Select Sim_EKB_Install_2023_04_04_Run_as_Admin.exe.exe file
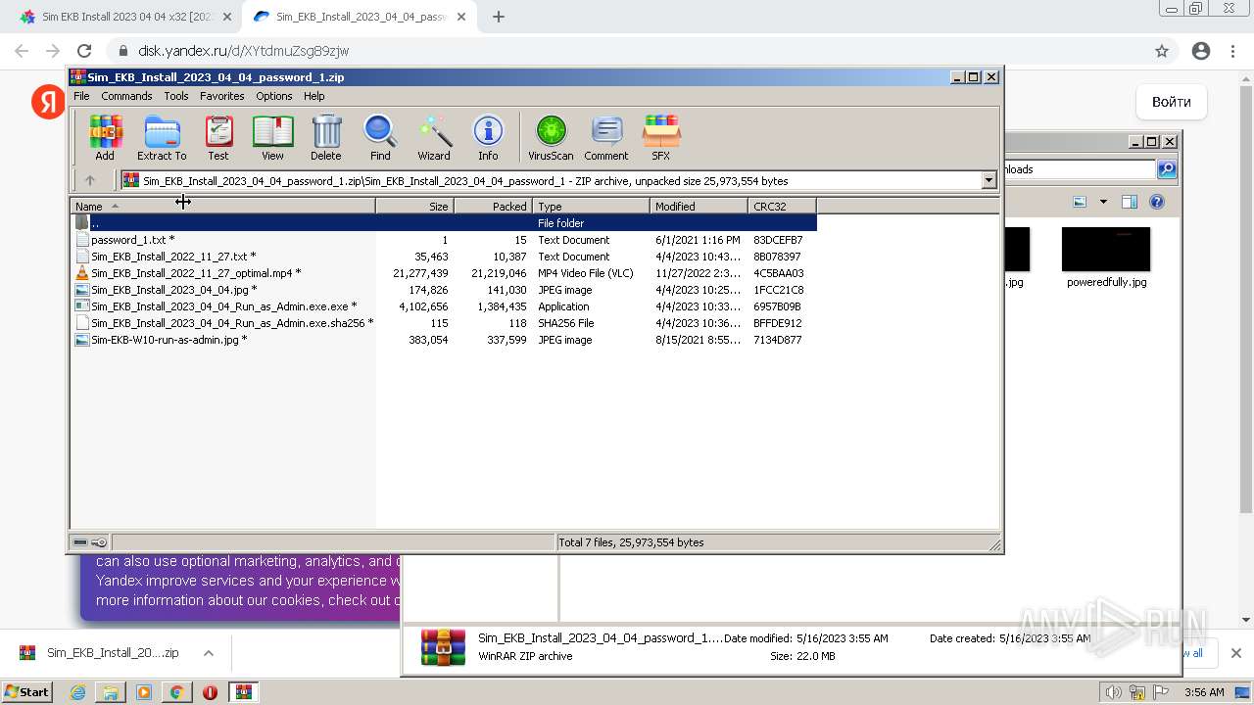1254x705 pixels. click(444, 306)
